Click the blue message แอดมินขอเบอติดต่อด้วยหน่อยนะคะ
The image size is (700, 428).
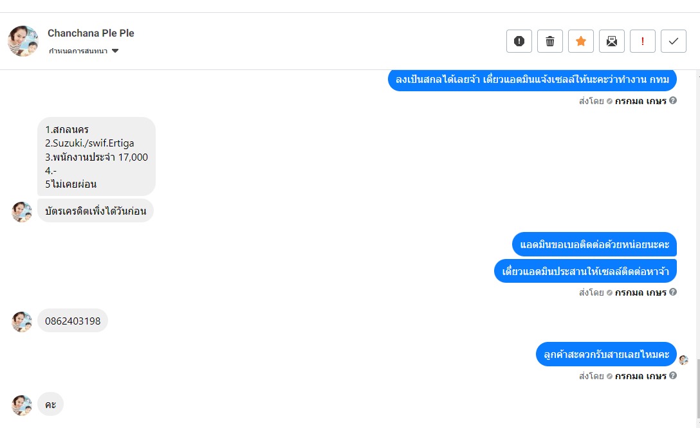click(594, 244)
